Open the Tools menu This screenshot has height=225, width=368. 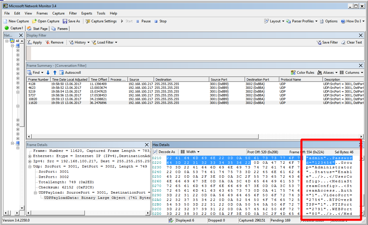[x=101, y=13]
